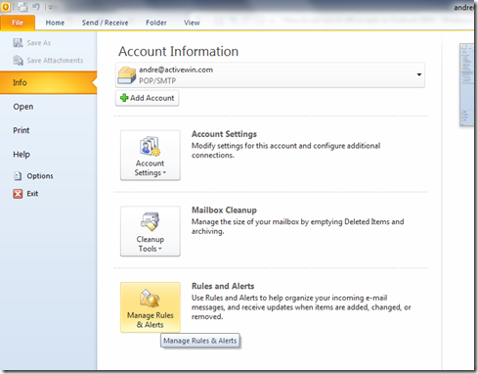Click the red Exit X icon
This screenshot has width=478, height=374.
click(x=18, y=194)
